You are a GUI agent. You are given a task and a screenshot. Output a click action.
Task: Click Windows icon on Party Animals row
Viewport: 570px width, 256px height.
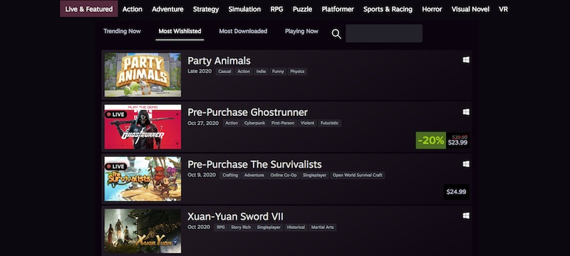(x=466, y=60)
